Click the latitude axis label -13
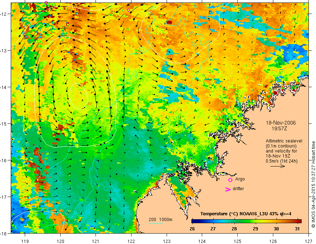 3,51
